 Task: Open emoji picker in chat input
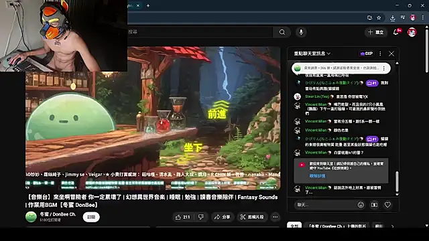361,205
